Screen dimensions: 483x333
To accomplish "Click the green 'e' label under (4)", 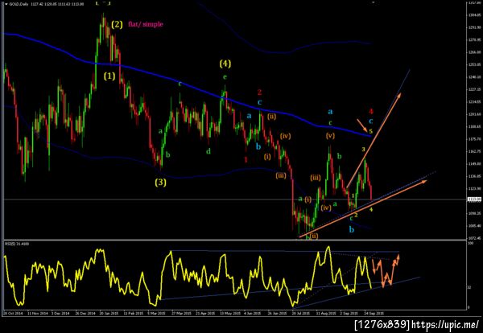I will click(x=225, y=77).
